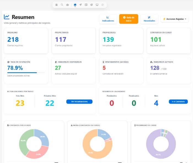Click the rocket icon in the top navigation

coord(80,5)
